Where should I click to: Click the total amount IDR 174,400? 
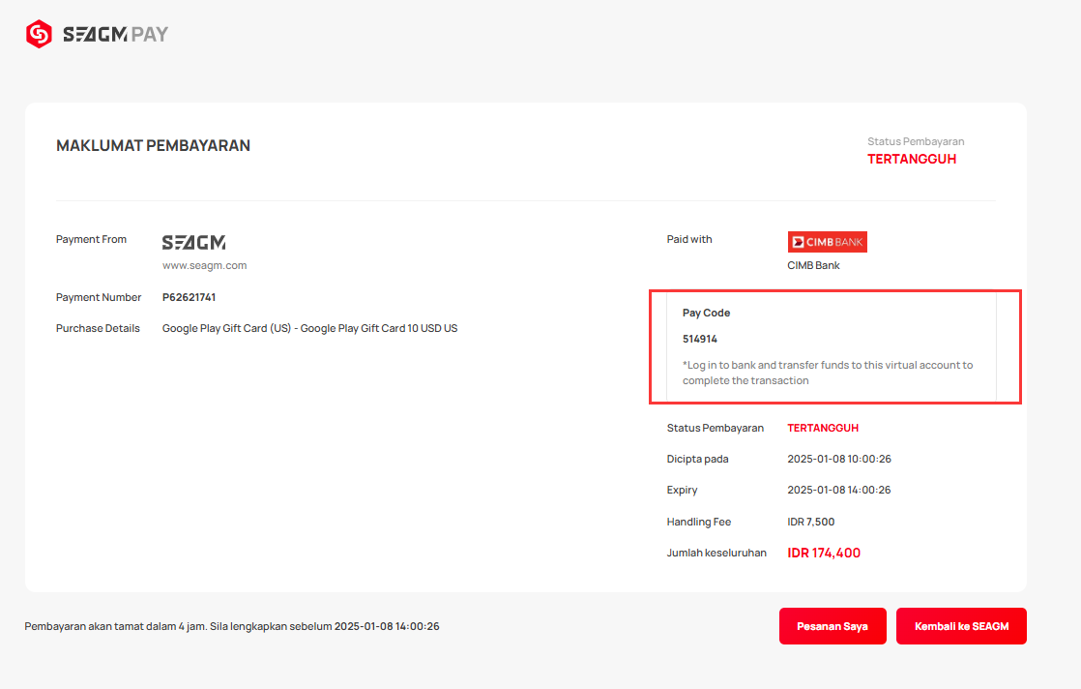click(x=824, y=554)
